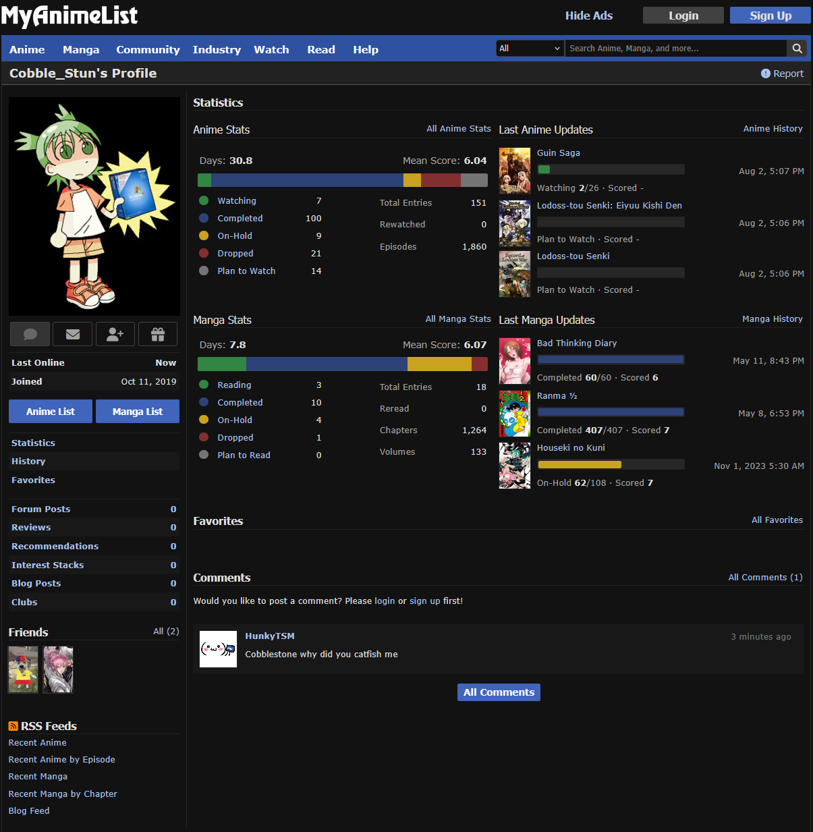Open the Anime menu
Viewport: 813px width, 832px height.
27,50
